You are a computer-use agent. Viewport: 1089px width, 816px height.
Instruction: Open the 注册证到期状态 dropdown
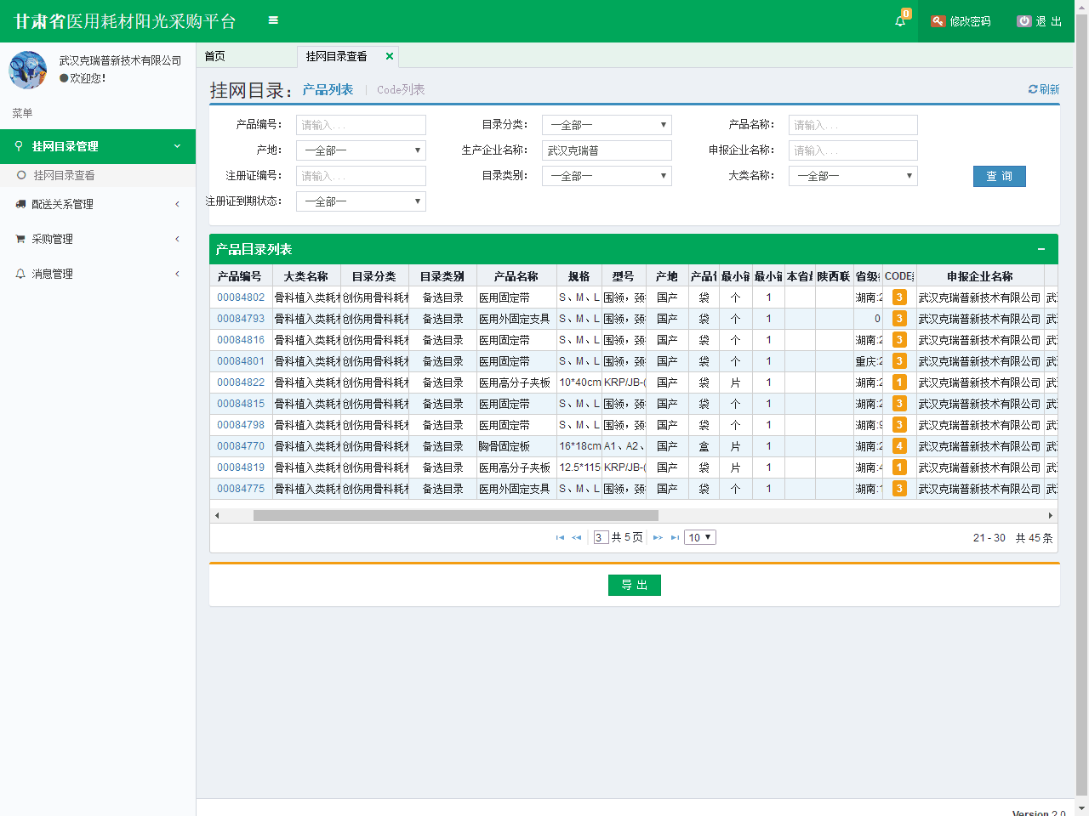[361, 201]
